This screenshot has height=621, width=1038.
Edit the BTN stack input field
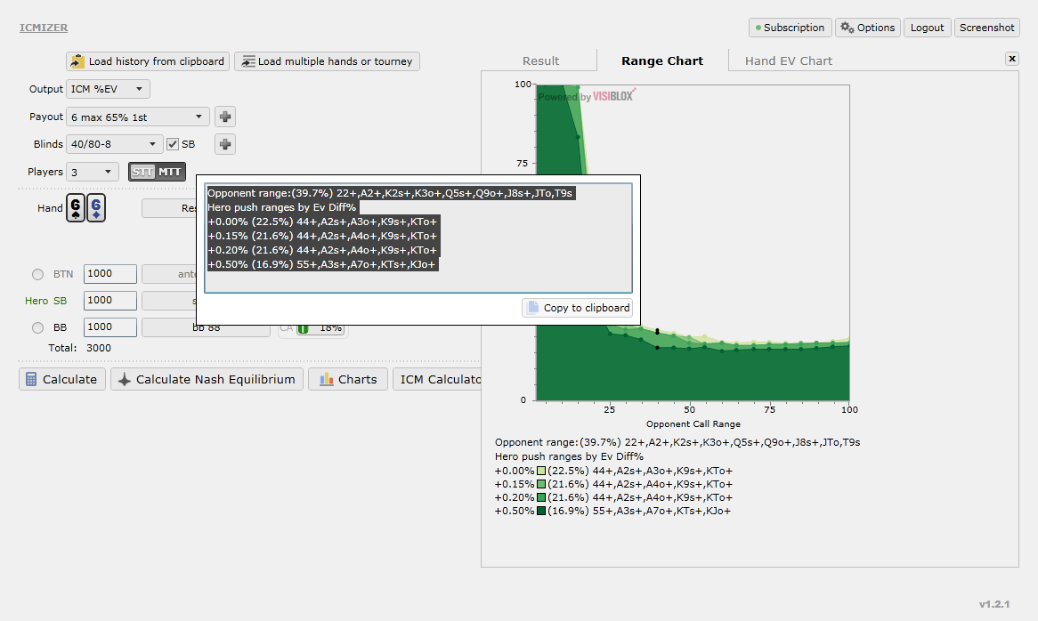click(109, 274)
